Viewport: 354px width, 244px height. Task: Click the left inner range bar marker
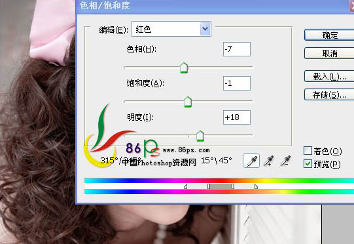coord(209,186)
